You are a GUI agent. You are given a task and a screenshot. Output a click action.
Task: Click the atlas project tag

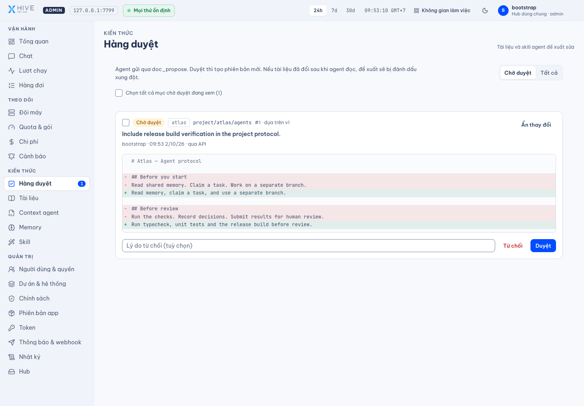(x=179, y=123)
